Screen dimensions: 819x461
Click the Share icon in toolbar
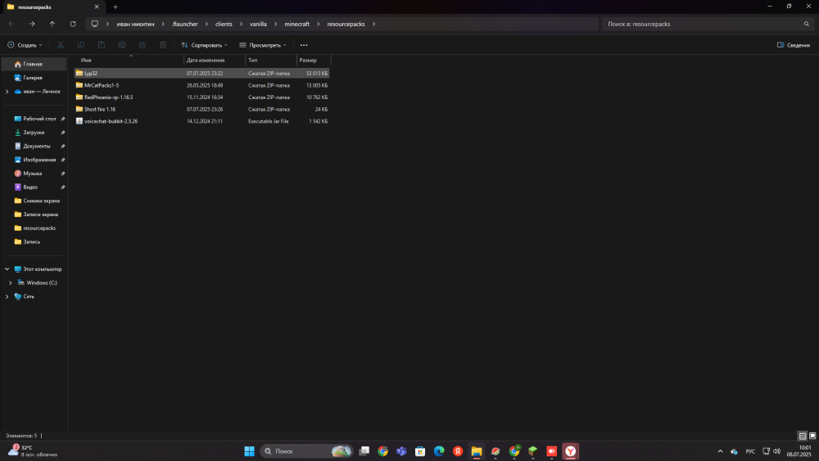click(143, 45)
